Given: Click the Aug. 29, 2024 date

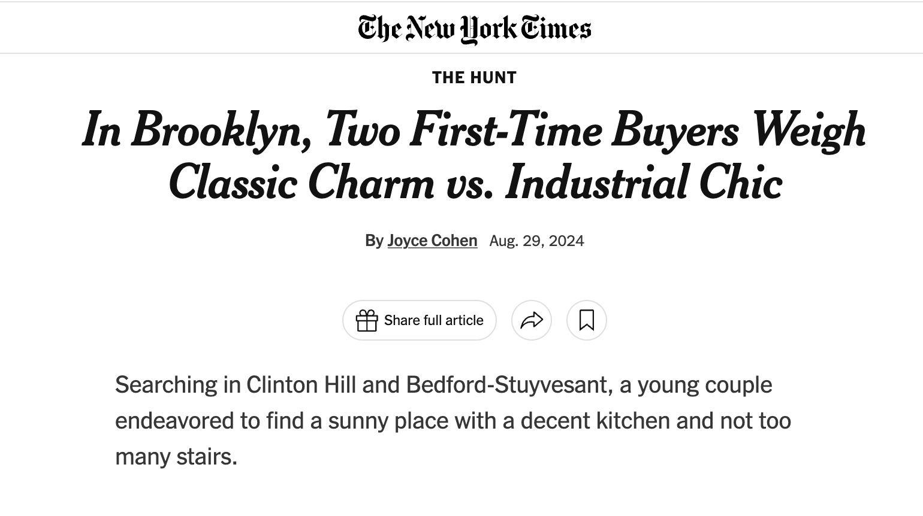Looking at the screenshot, I should (x=536, y=241).
